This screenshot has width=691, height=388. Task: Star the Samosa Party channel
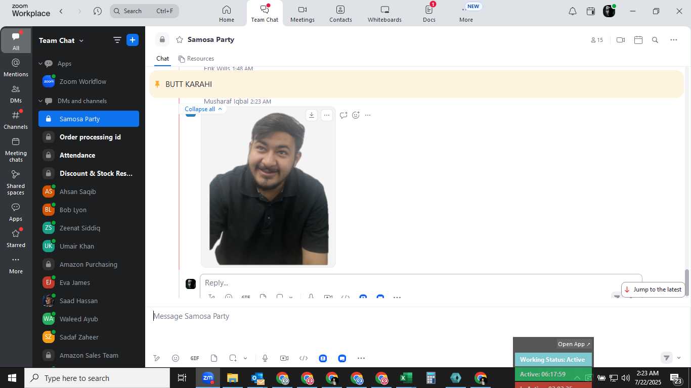coord(179,39)
